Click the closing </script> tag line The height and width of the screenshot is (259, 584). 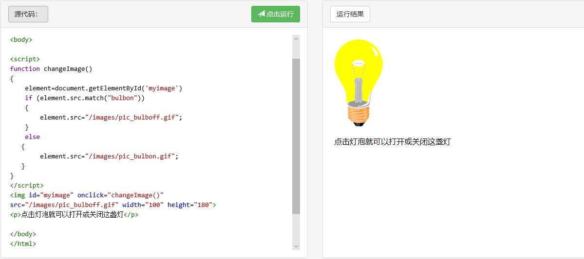point(27,186)
